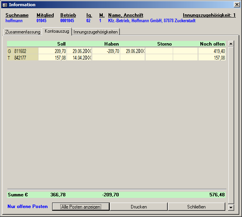This screenshot has width=242, height=217.
Task: Click the Haben amount -209,70 field
Action: (106, 51)
